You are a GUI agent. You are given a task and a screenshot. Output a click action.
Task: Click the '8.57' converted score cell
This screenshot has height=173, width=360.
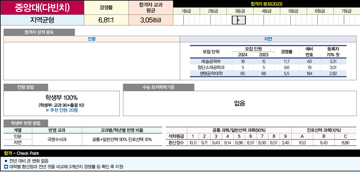[250, 143]
